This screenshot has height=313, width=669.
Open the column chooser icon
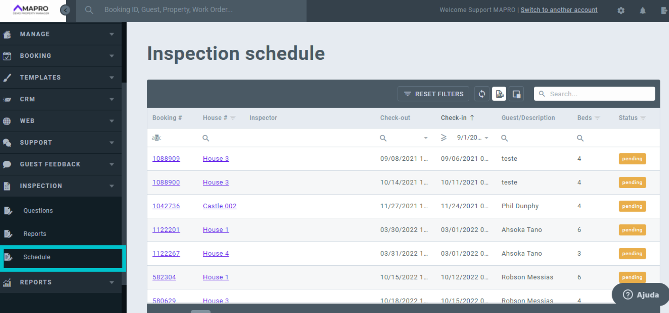[516, 94]
